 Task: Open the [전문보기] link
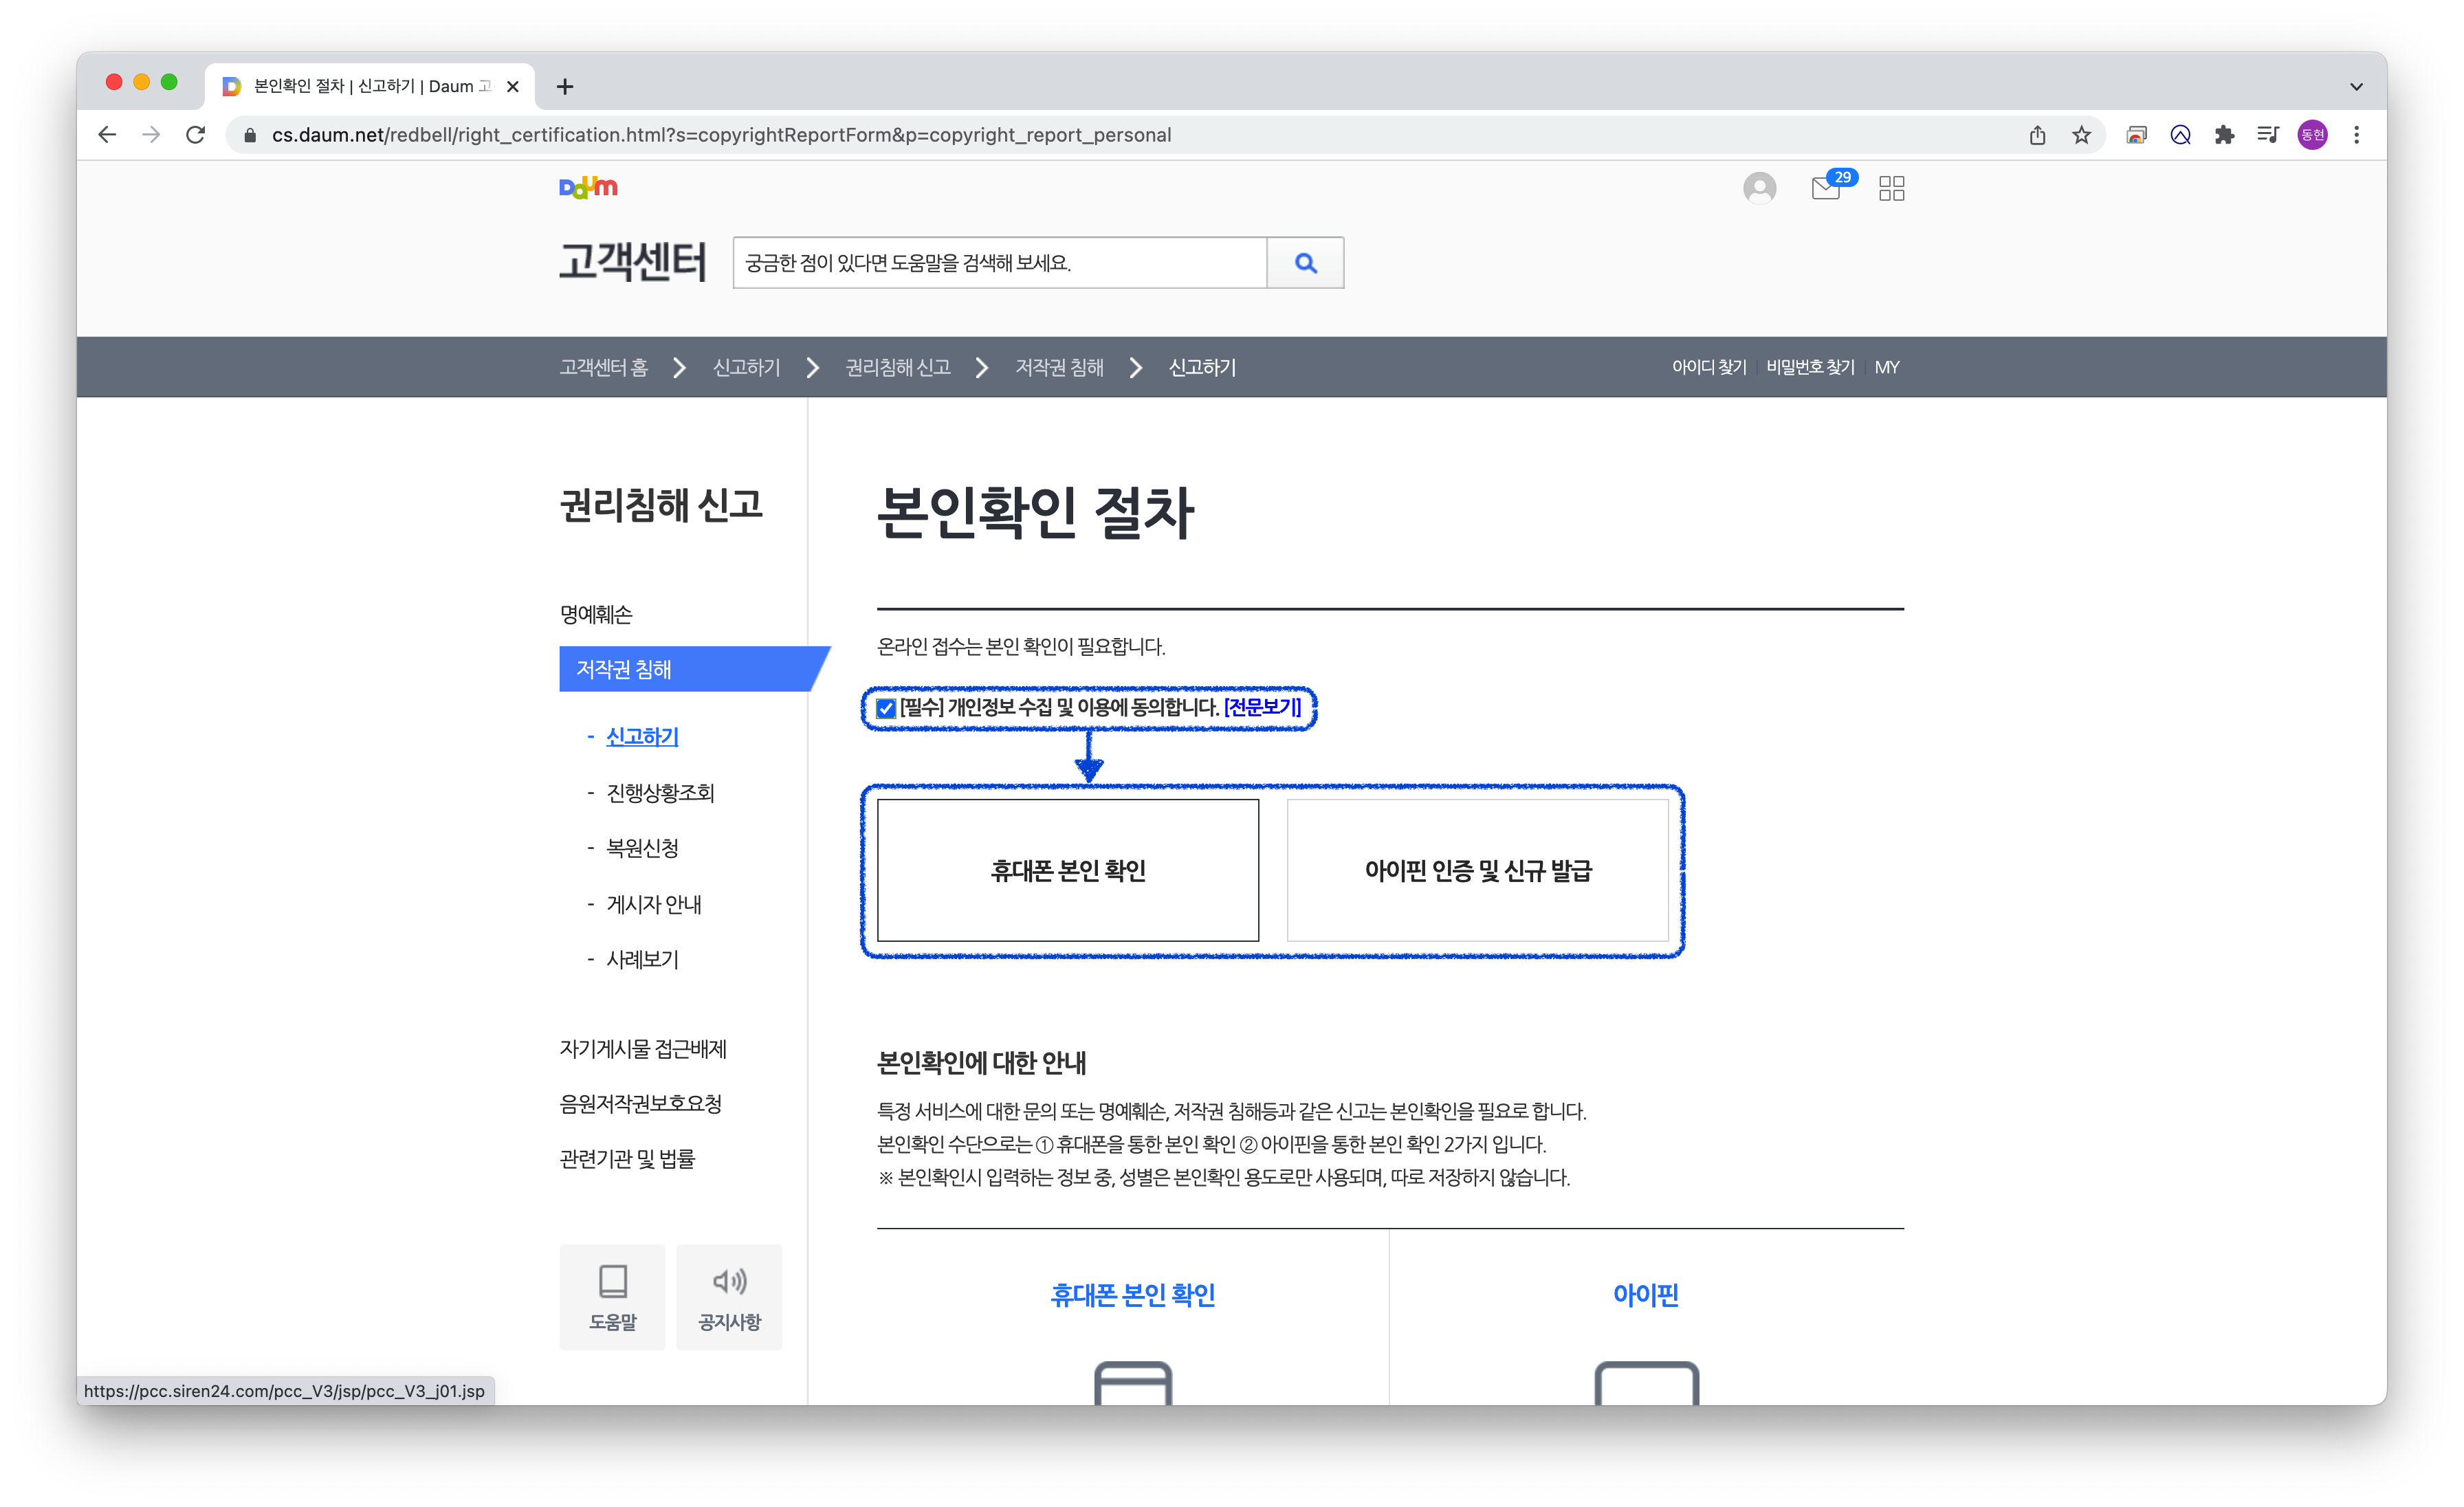[x=1262, y=707]
